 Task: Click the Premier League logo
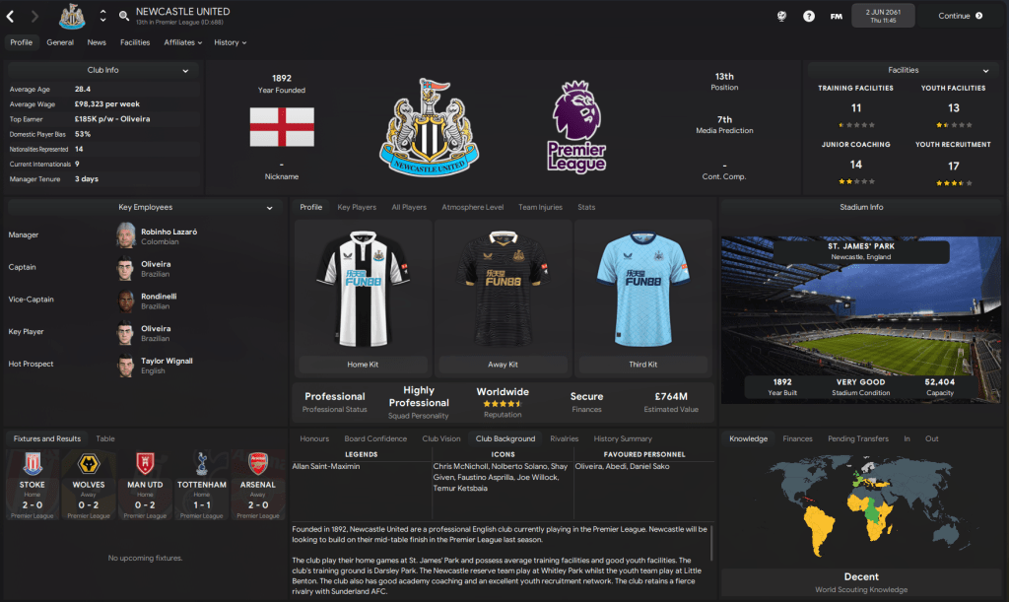[x=576, y=127]
